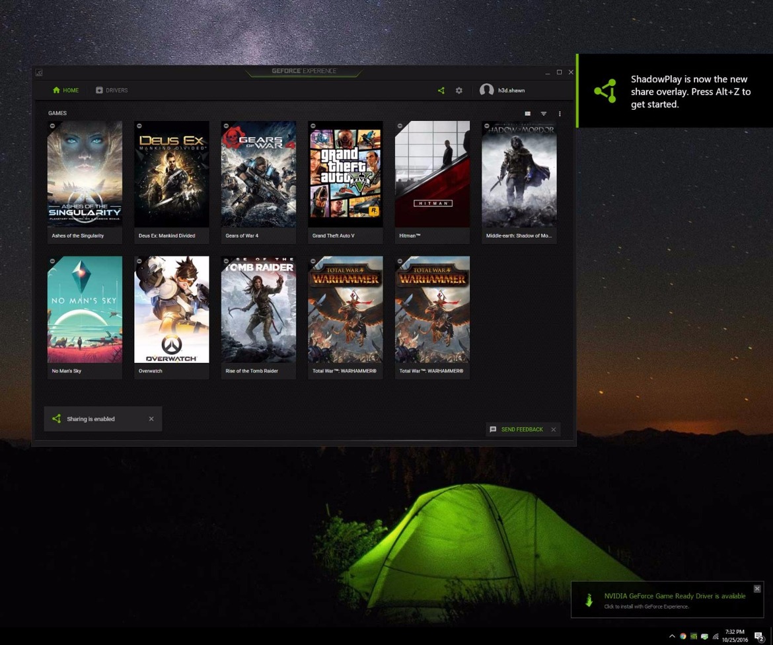Open the games filter icon
The image size is (773, 645).
pos(544,114)
